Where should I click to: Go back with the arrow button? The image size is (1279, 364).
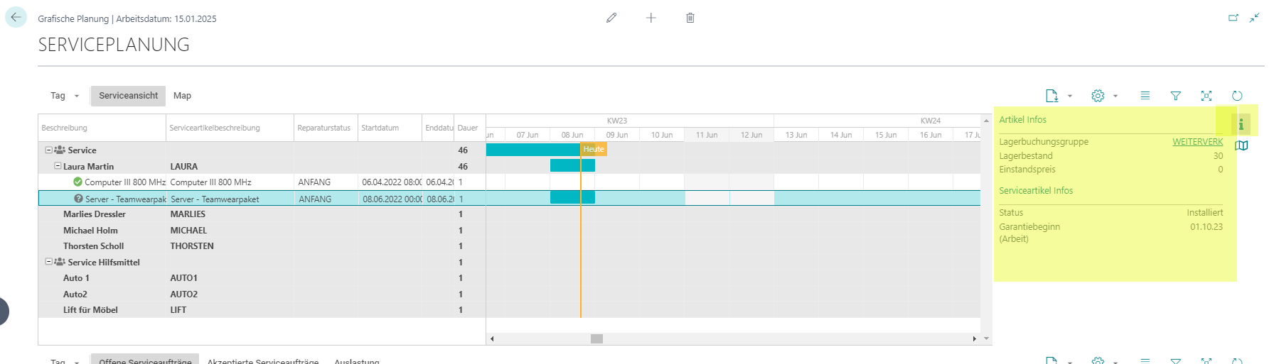tap(16, 17)
